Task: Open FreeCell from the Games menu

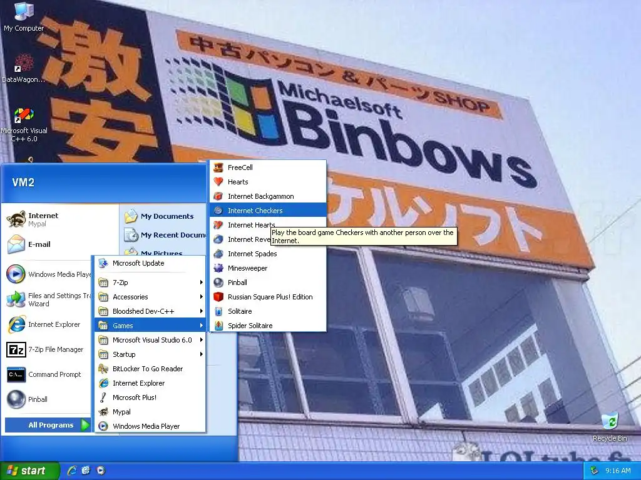Action: [x=268, y=167]
